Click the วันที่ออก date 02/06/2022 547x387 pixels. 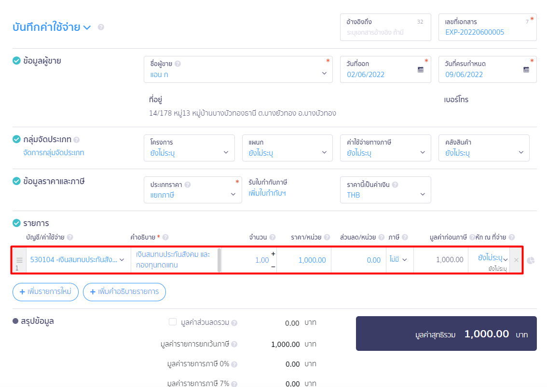(x=366, y=75)
